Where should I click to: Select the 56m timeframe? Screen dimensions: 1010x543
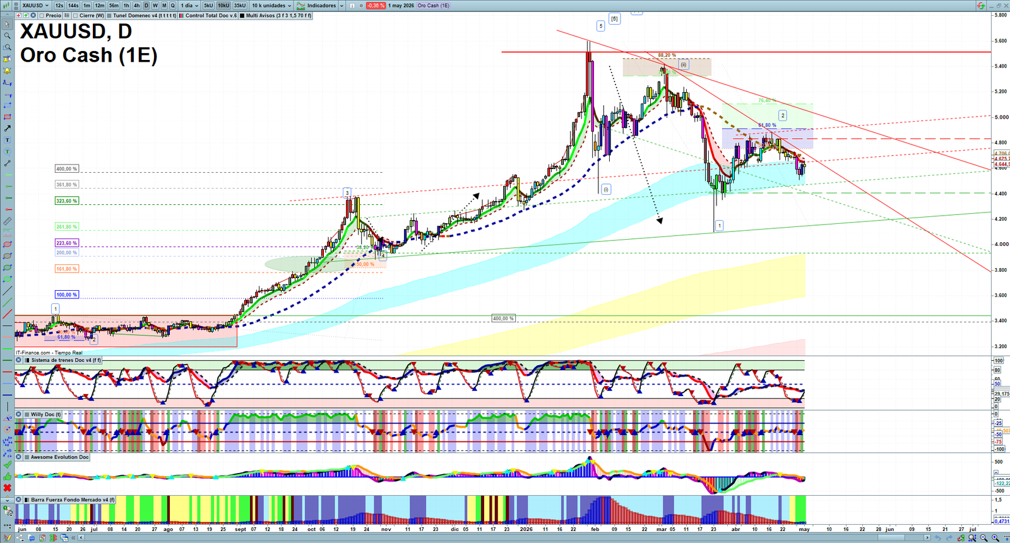(114, 6)
